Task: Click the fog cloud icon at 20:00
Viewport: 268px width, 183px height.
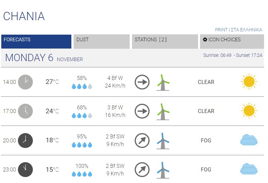Action: coord(249,140)
